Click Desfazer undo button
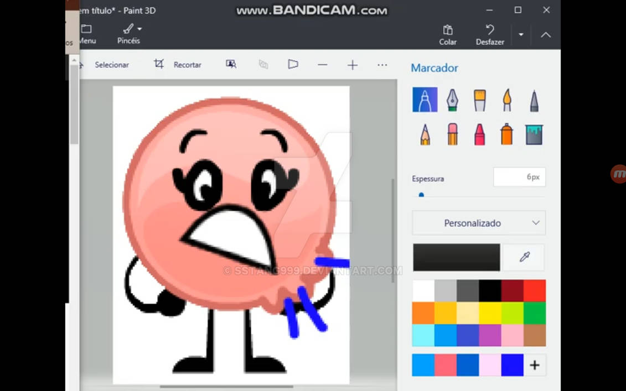Screen dimensions: 626x391 point(490,35)
